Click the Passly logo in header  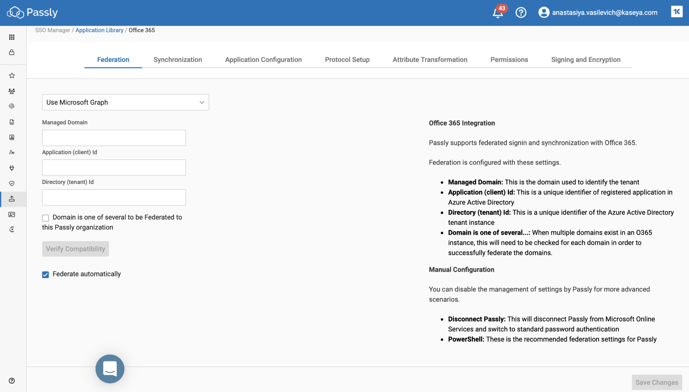pyautogui.click(x=32, y=12)
